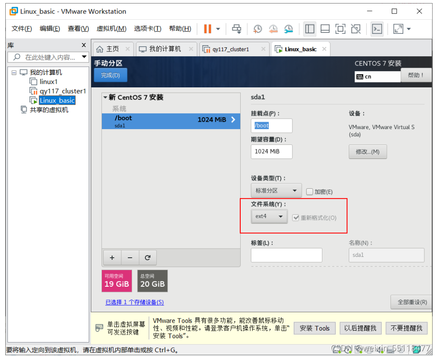Collapse the 新 CentOS 7 安装 section
437x357 pixels.
[x=105, y=97]
